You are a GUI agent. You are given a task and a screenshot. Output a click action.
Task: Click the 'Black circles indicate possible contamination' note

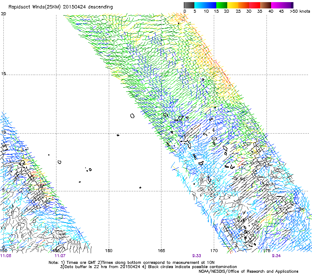(x=192, y=267)
